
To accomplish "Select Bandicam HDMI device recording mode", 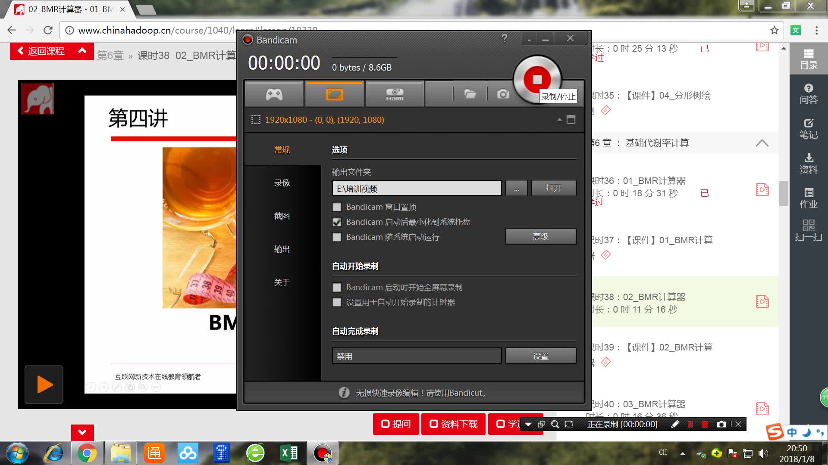I will point(395,94).
